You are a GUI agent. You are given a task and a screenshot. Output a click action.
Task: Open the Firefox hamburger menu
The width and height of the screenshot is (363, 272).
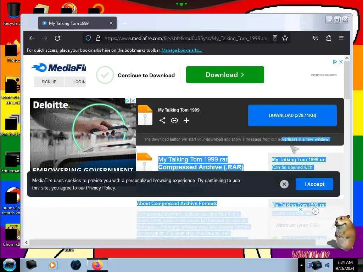(x=341, y=38)
